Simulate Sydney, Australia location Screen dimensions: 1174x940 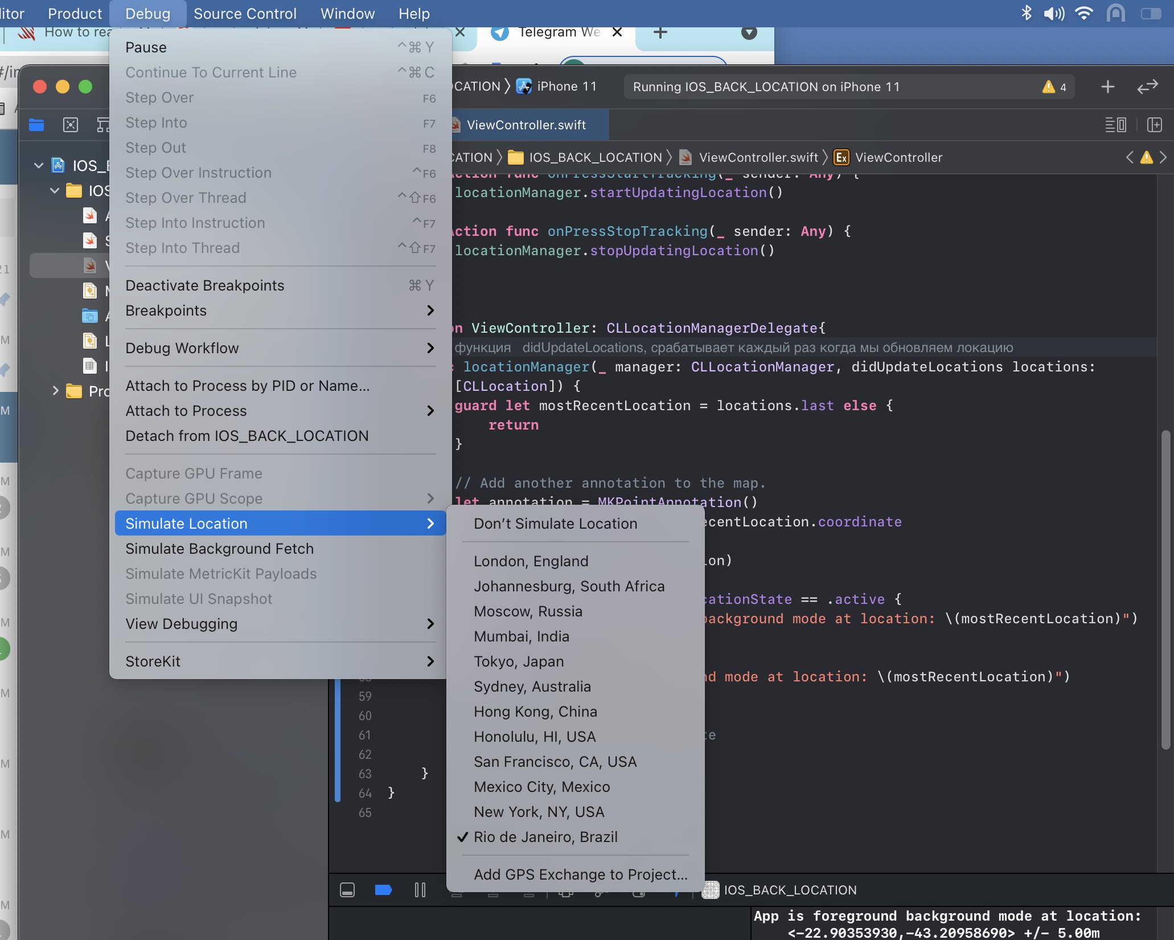(576, 686)
